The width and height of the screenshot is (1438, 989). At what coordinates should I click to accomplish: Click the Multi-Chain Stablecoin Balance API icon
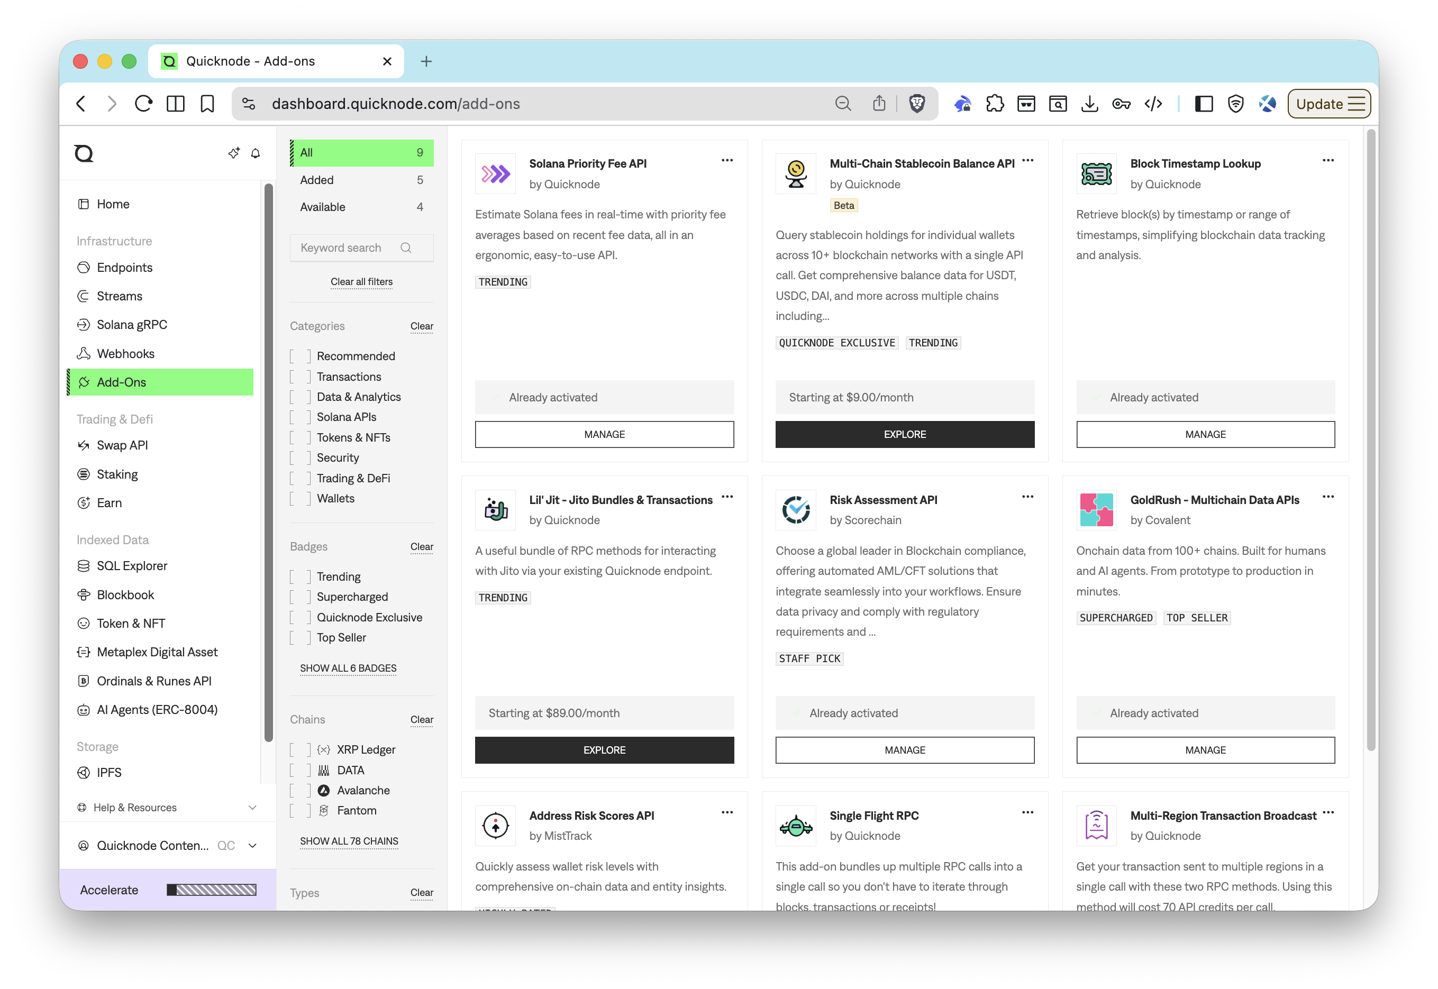pos(796,174)
